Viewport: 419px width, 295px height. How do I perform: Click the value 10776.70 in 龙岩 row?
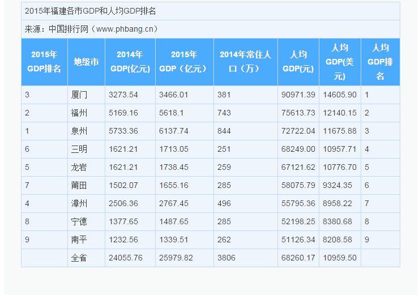tap(340, 167)
